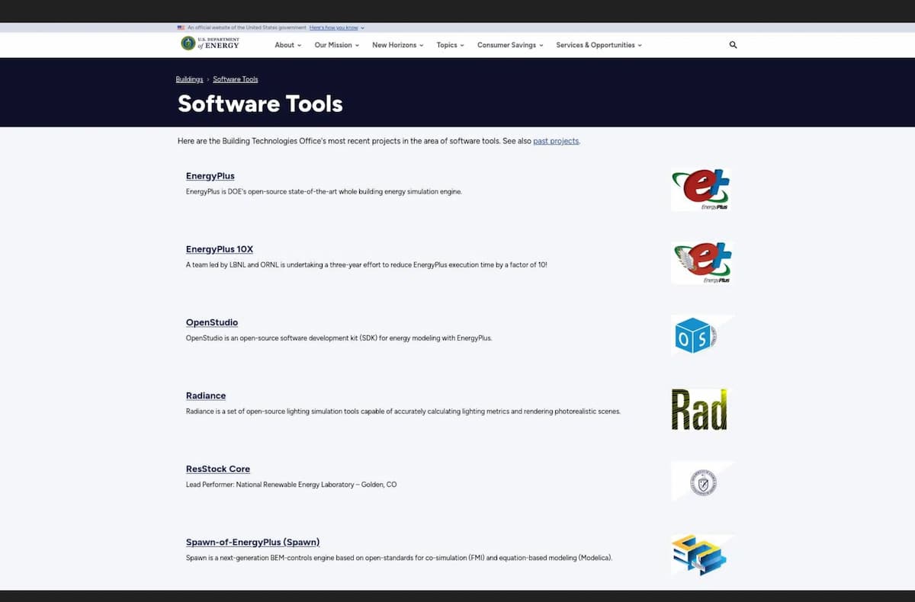Open the Consumer Savings menu

pyautogui.click(x=510, y=45)
